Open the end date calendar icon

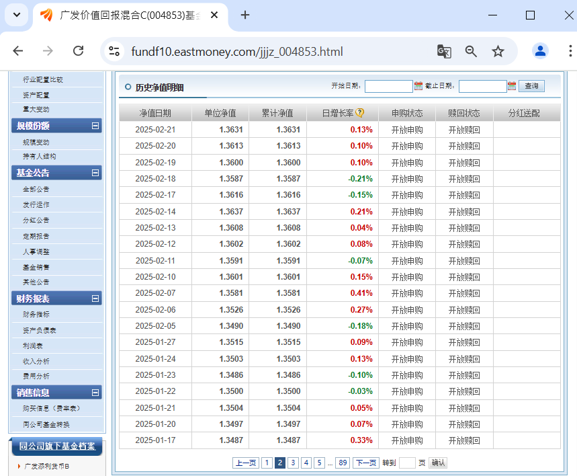pyautogui.click(x=512, y=86)
